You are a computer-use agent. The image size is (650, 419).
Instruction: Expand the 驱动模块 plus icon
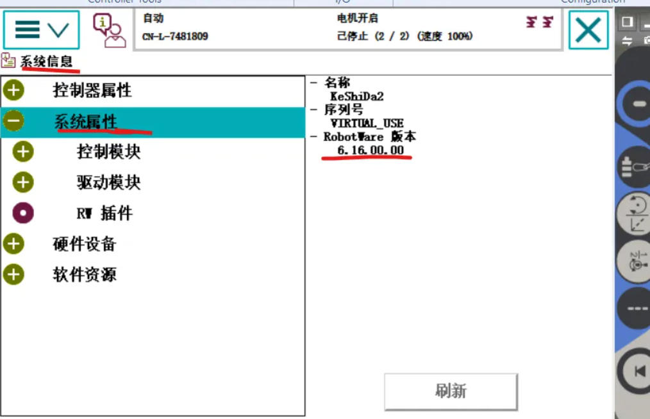[x=24, y=183]
